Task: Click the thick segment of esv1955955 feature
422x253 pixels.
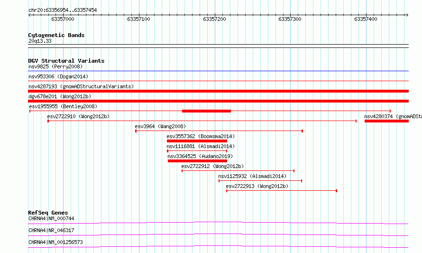Action: (206, 111)
